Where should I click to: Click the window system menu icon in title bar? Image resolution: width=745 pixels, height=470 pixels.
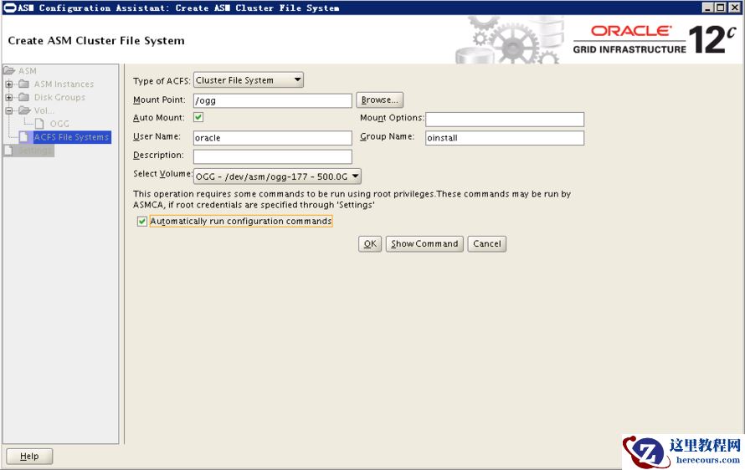pos(9,8)
